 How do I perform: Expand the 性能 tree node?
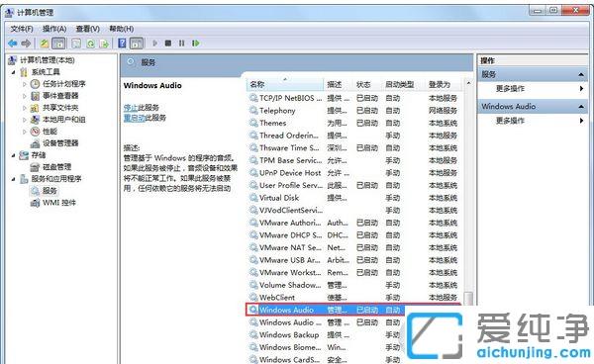24,132
